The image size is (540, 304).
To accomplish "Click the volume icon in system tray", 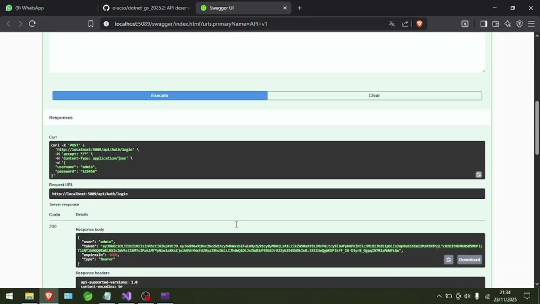I will pyautogui.click(x=467, y=296).
